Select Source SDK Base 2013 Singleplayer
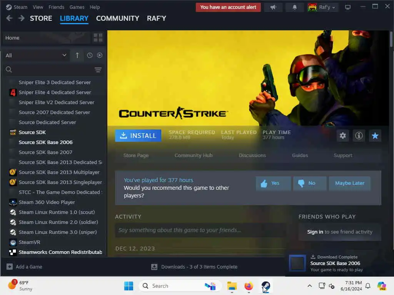This screenshot has width=394, height=295. 60,182
